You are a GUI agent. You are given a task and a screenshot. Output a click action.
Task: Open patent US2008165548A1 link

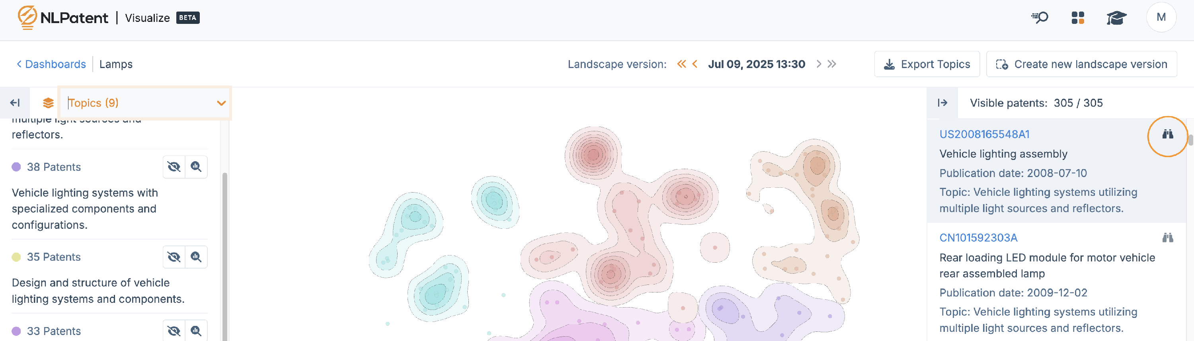click(984, 134)
